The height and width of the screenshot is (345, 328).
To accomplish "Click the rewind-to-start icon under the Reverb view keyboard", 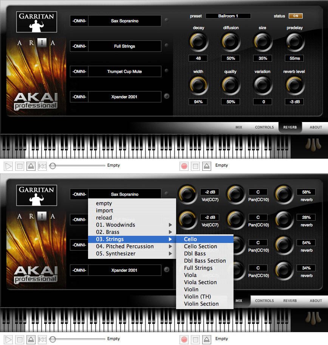I will pos(42,166).
